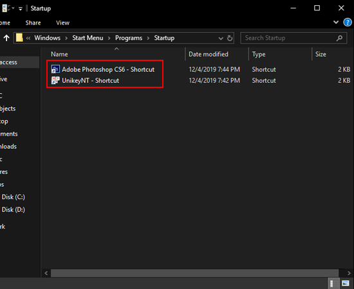Expand the arrow after Windows breadcrumb

66,38
